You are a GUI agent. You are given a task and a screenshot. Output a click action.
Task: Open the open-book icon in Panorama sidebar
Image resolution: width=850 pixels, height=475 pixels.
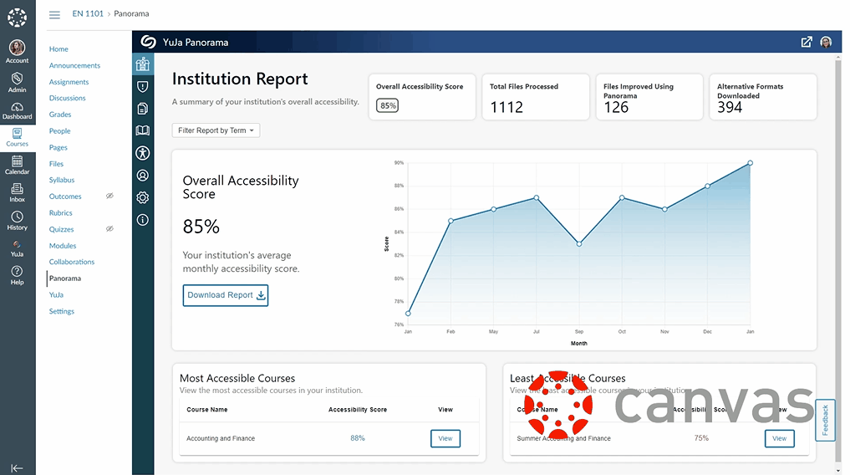[x=143, y=130]
